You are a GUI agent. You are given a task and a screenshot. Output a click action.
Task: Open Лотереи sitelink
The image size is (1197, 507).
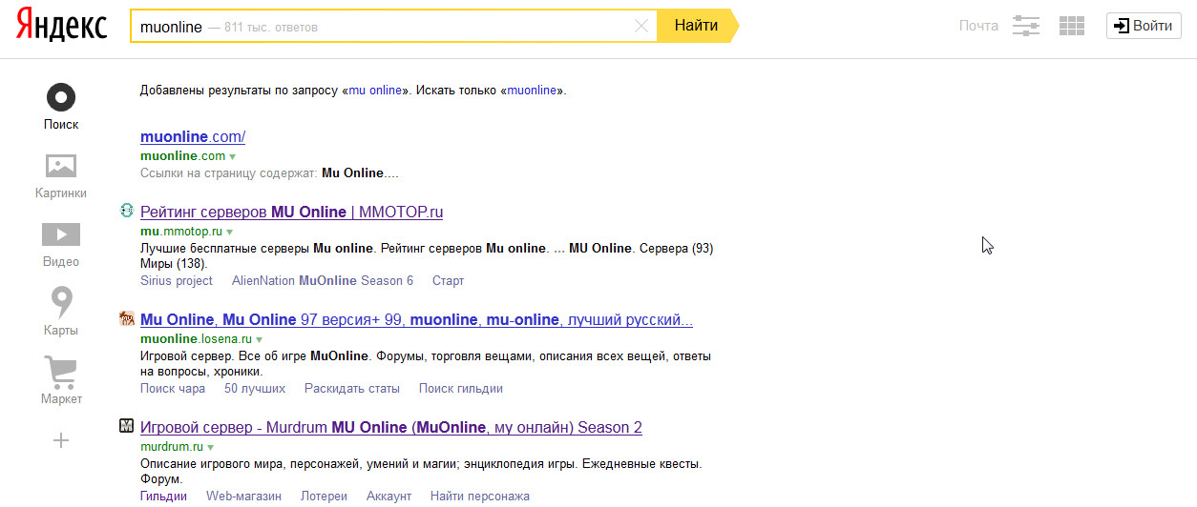[x=324, y=497]
